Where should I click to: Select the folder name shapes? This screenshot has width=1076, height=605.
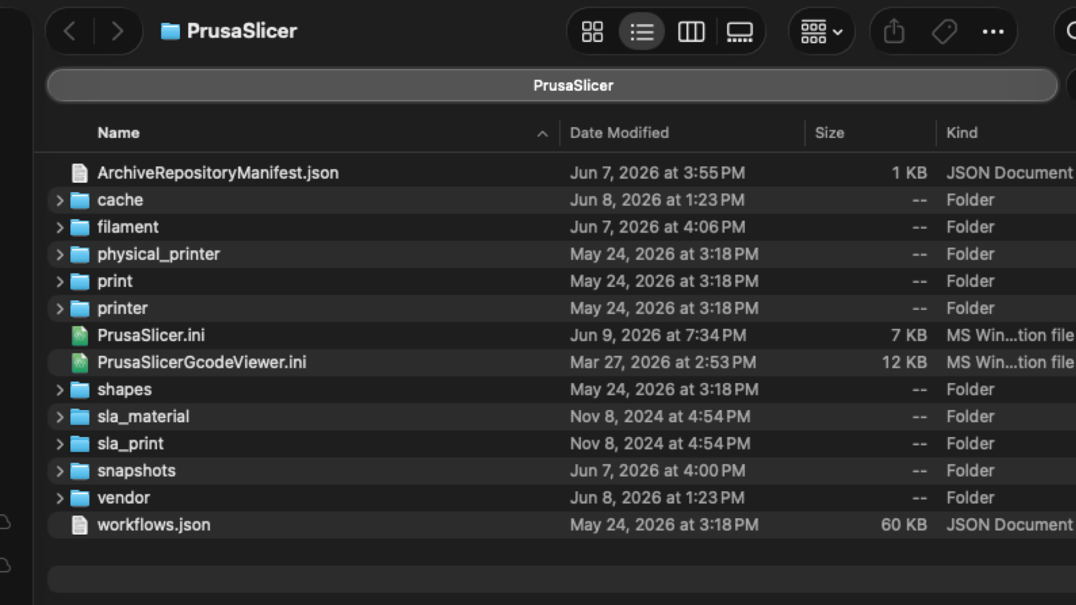pos(124,389)
